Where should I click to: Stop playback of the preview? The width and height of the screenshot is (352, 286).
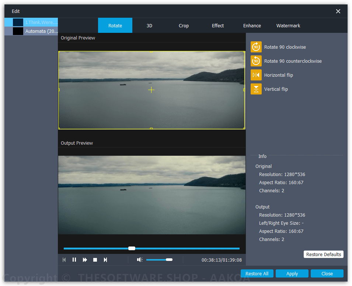pyautogui.click(x=95, y=259)
